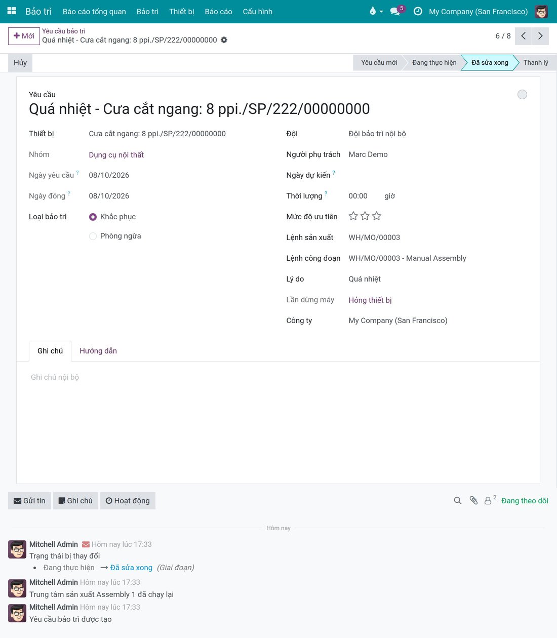Set stage to Đang thực hiện
This screenshot has height=638, width=557.
point(434,63)
